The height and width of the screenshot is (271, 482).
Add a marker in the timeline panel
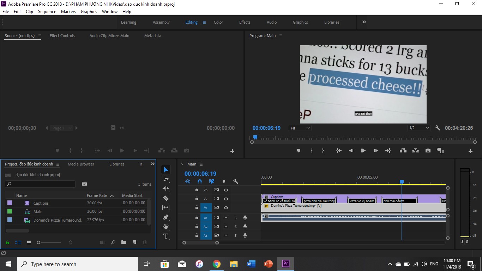click(x=224, y=181)
